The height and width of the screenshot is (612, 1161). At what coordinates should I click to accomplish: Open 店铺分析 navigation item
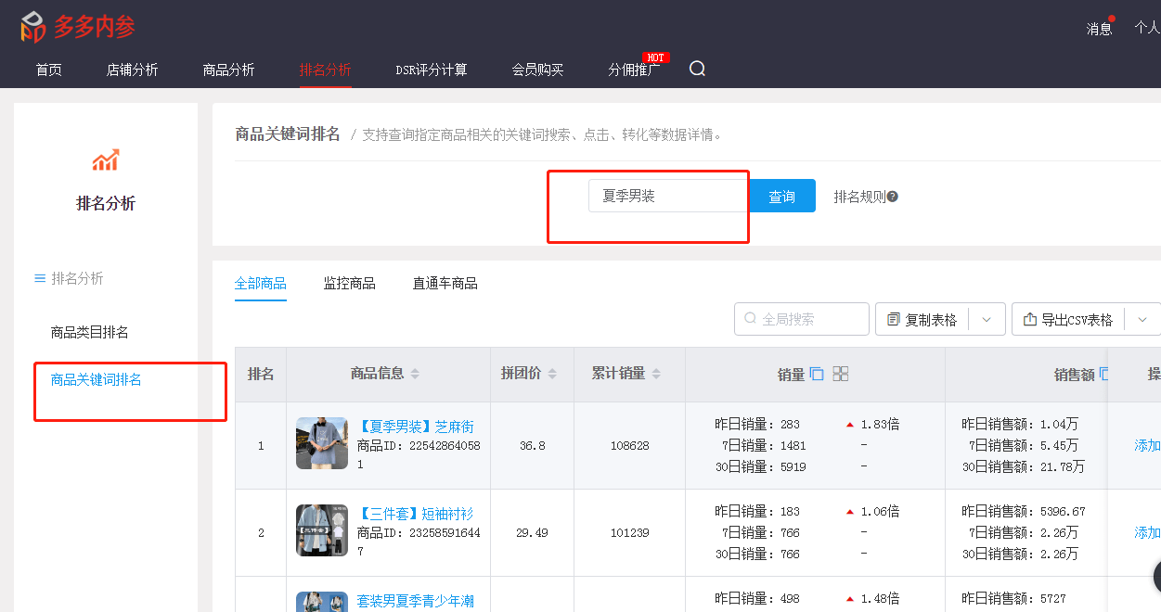(133, 70)
